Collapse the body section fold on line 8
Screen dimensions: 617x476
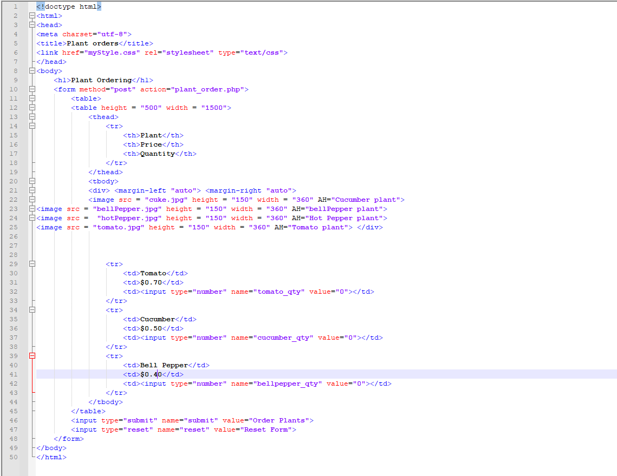pos(33,70)
